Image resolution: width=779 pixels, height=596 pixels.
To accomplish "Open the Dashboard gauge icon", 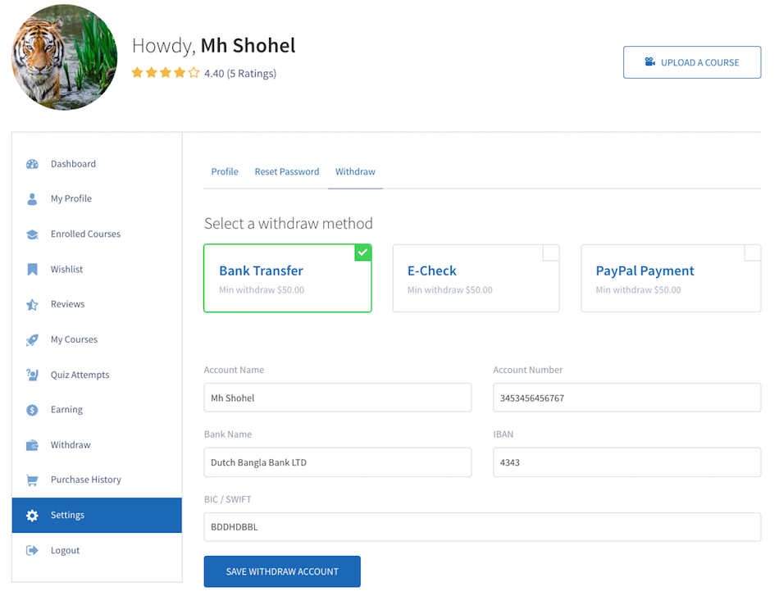I will pos(32,164).
